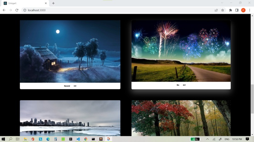254x142 pixels.
Task: Open the Windows Start menu
Action: [x=3, y=139]
